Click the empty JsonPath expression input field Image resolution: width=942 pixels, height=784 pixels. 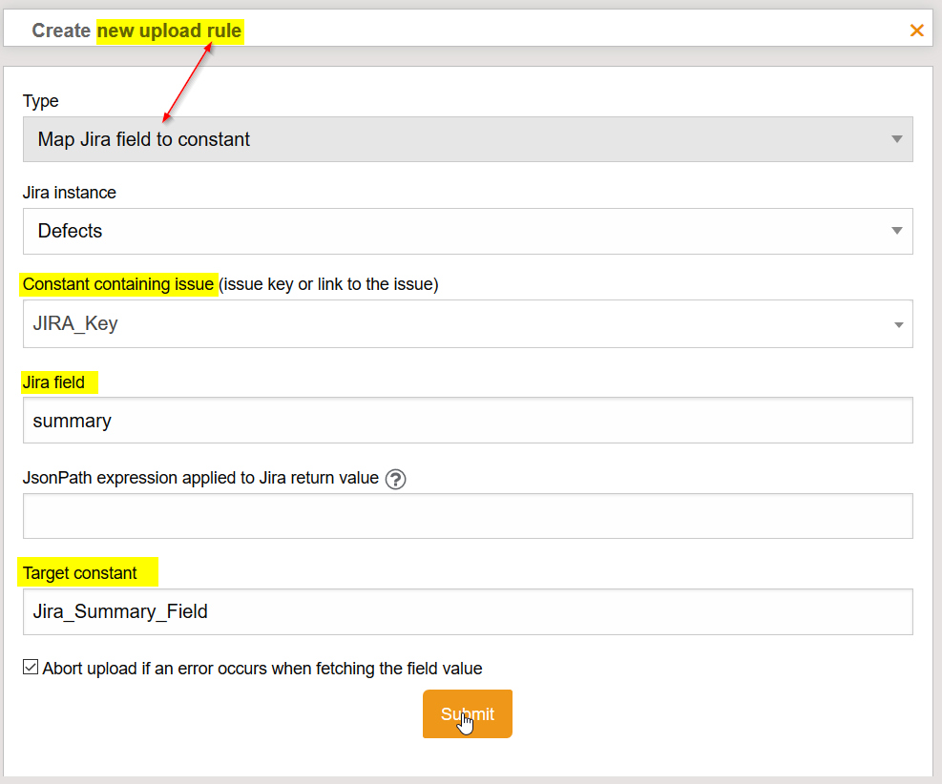pos(468,516)
